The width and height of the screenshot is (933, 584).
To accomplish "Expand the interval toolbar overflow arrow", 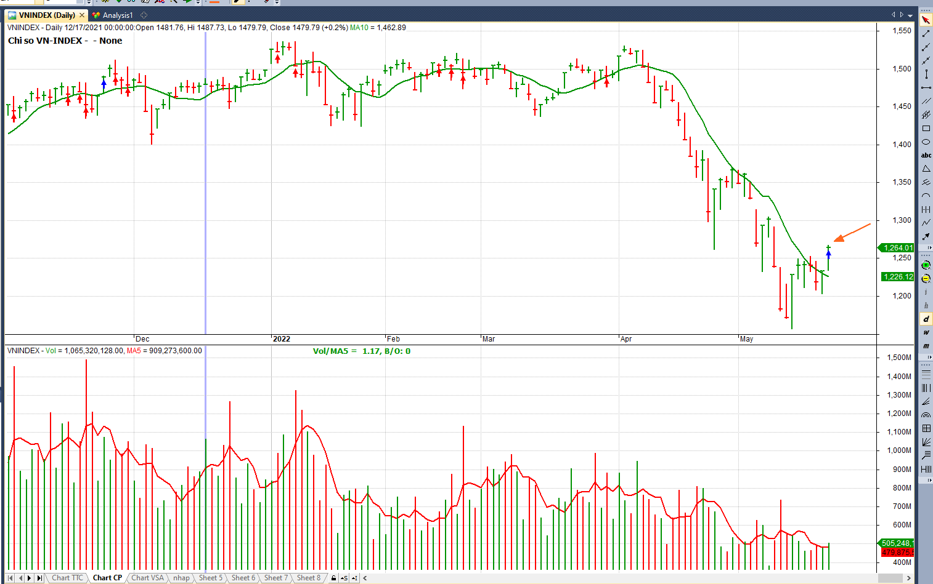I will pos(929,357).
